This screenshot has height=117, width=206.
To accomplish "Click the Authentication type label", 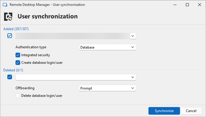I will click(x=31, y=47).
